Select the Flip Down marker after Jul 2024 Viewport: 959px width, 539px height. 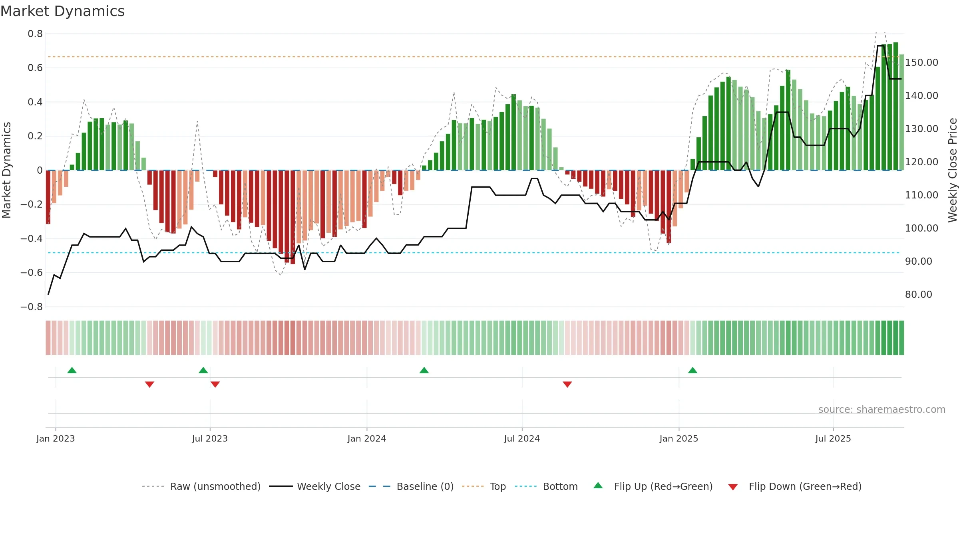[567, 384]
